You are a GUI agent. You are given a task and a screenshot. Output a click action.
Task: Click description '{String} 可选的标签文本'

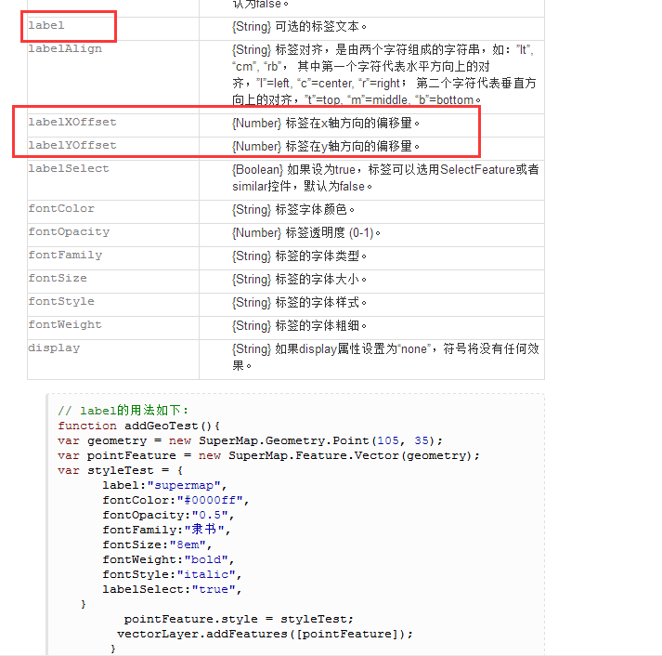tap(299, 27)
